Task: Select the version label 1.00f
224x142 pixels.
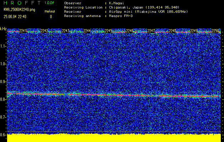Action: (49, 3)
